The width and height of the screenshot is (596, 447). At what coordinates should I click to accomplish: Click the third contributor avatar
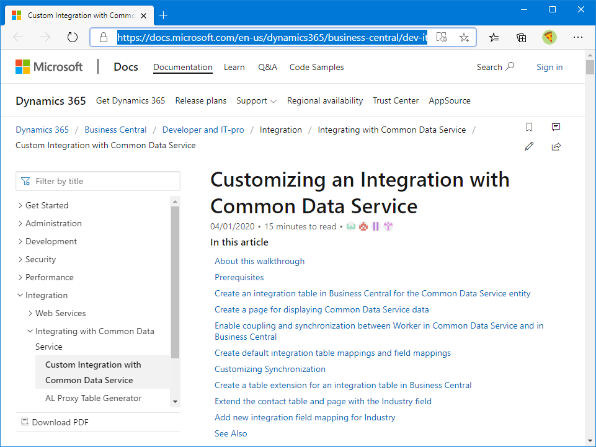click(x=376, y=226)
